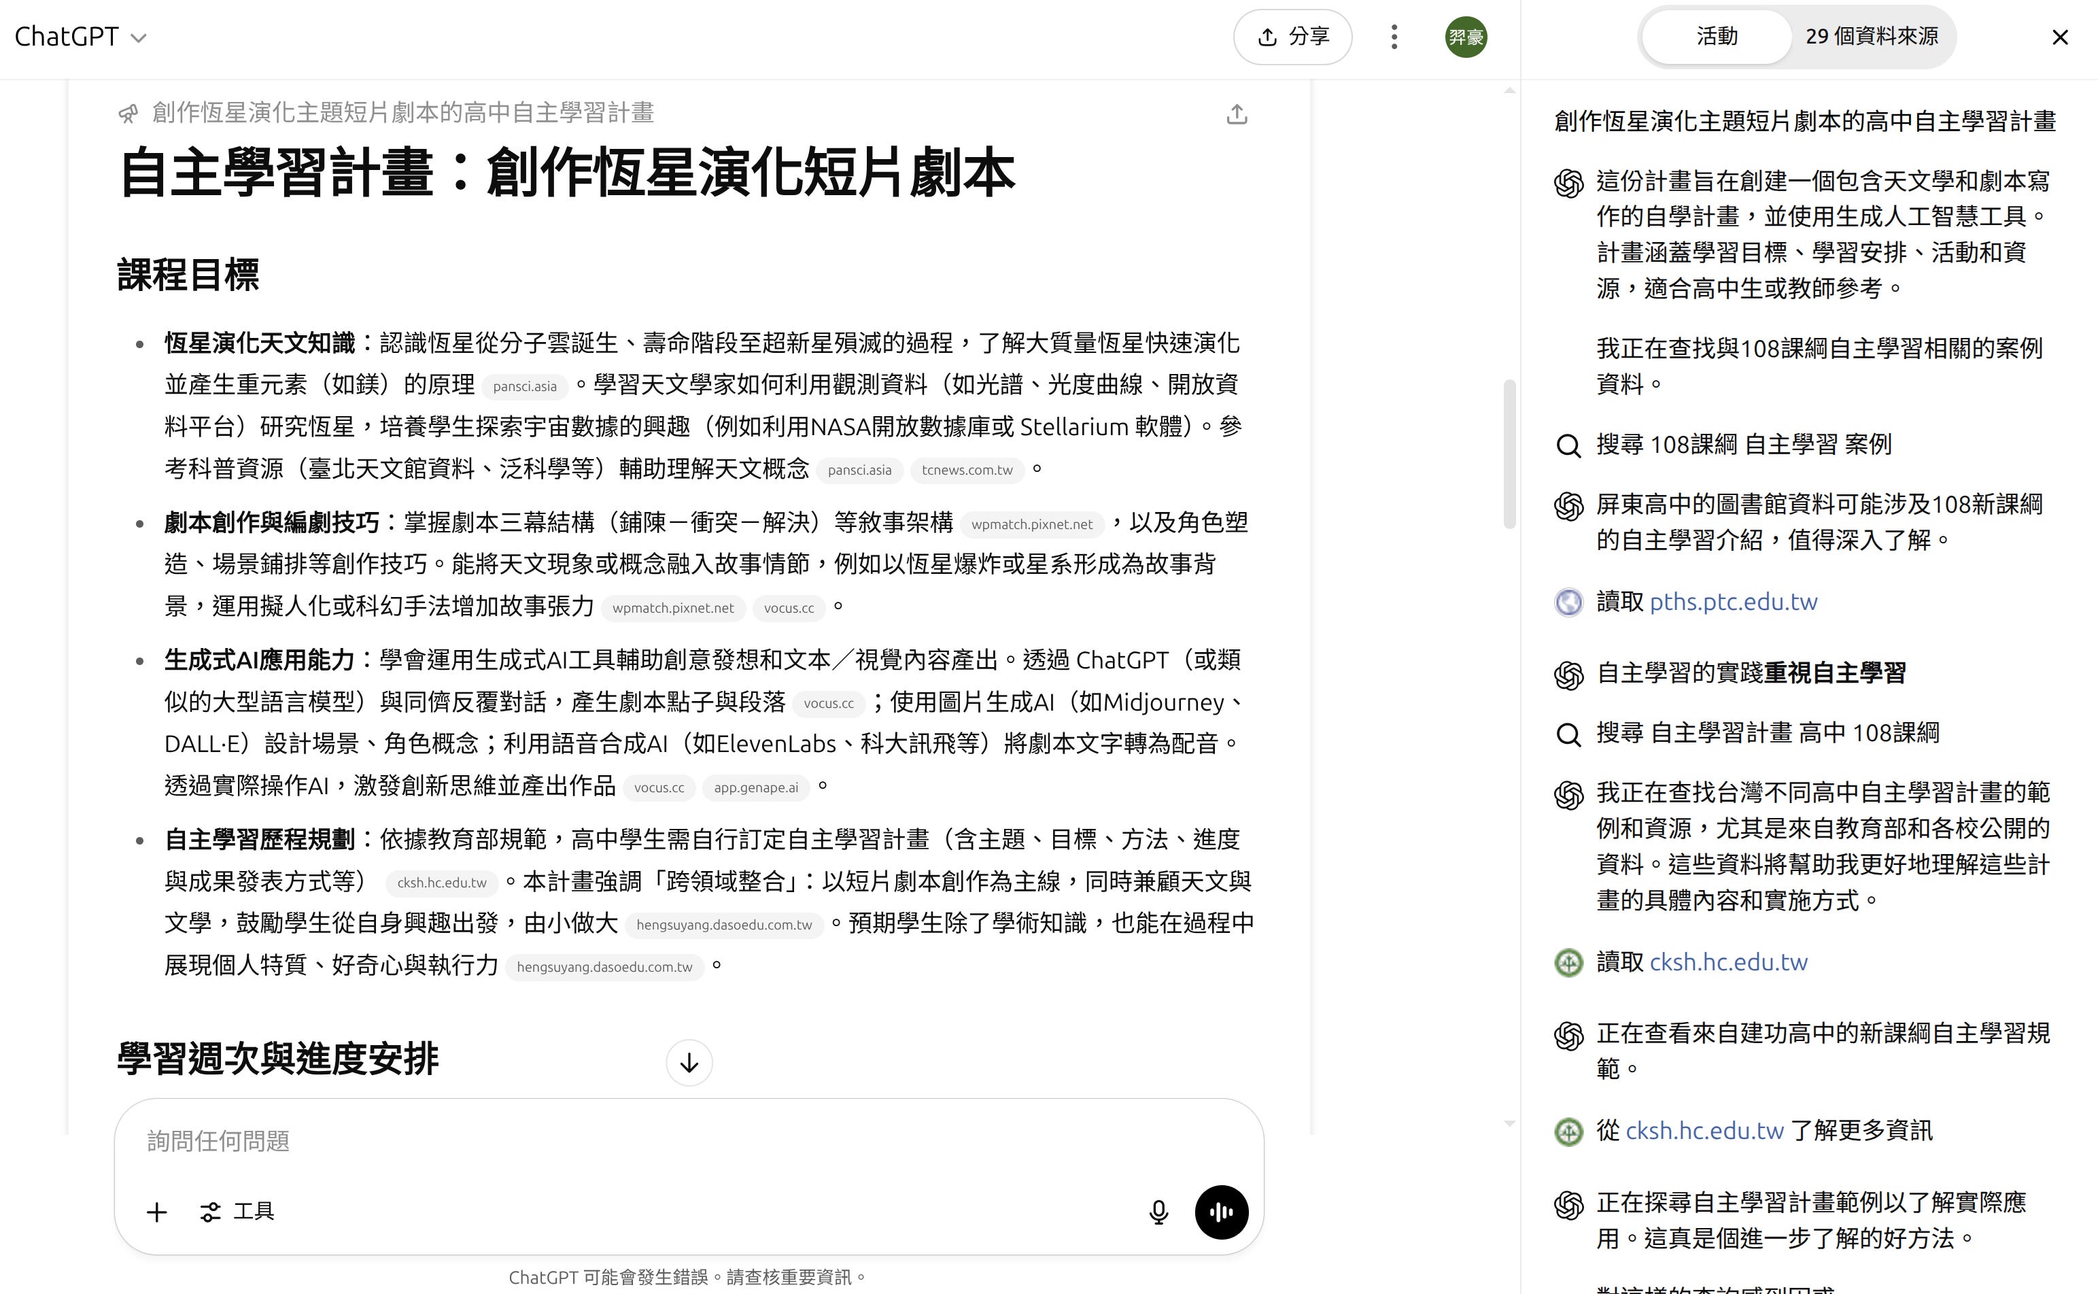2098x1294 pixels.
Task: Click the report export icon beside title
Action: click(x=1237, y=114)
